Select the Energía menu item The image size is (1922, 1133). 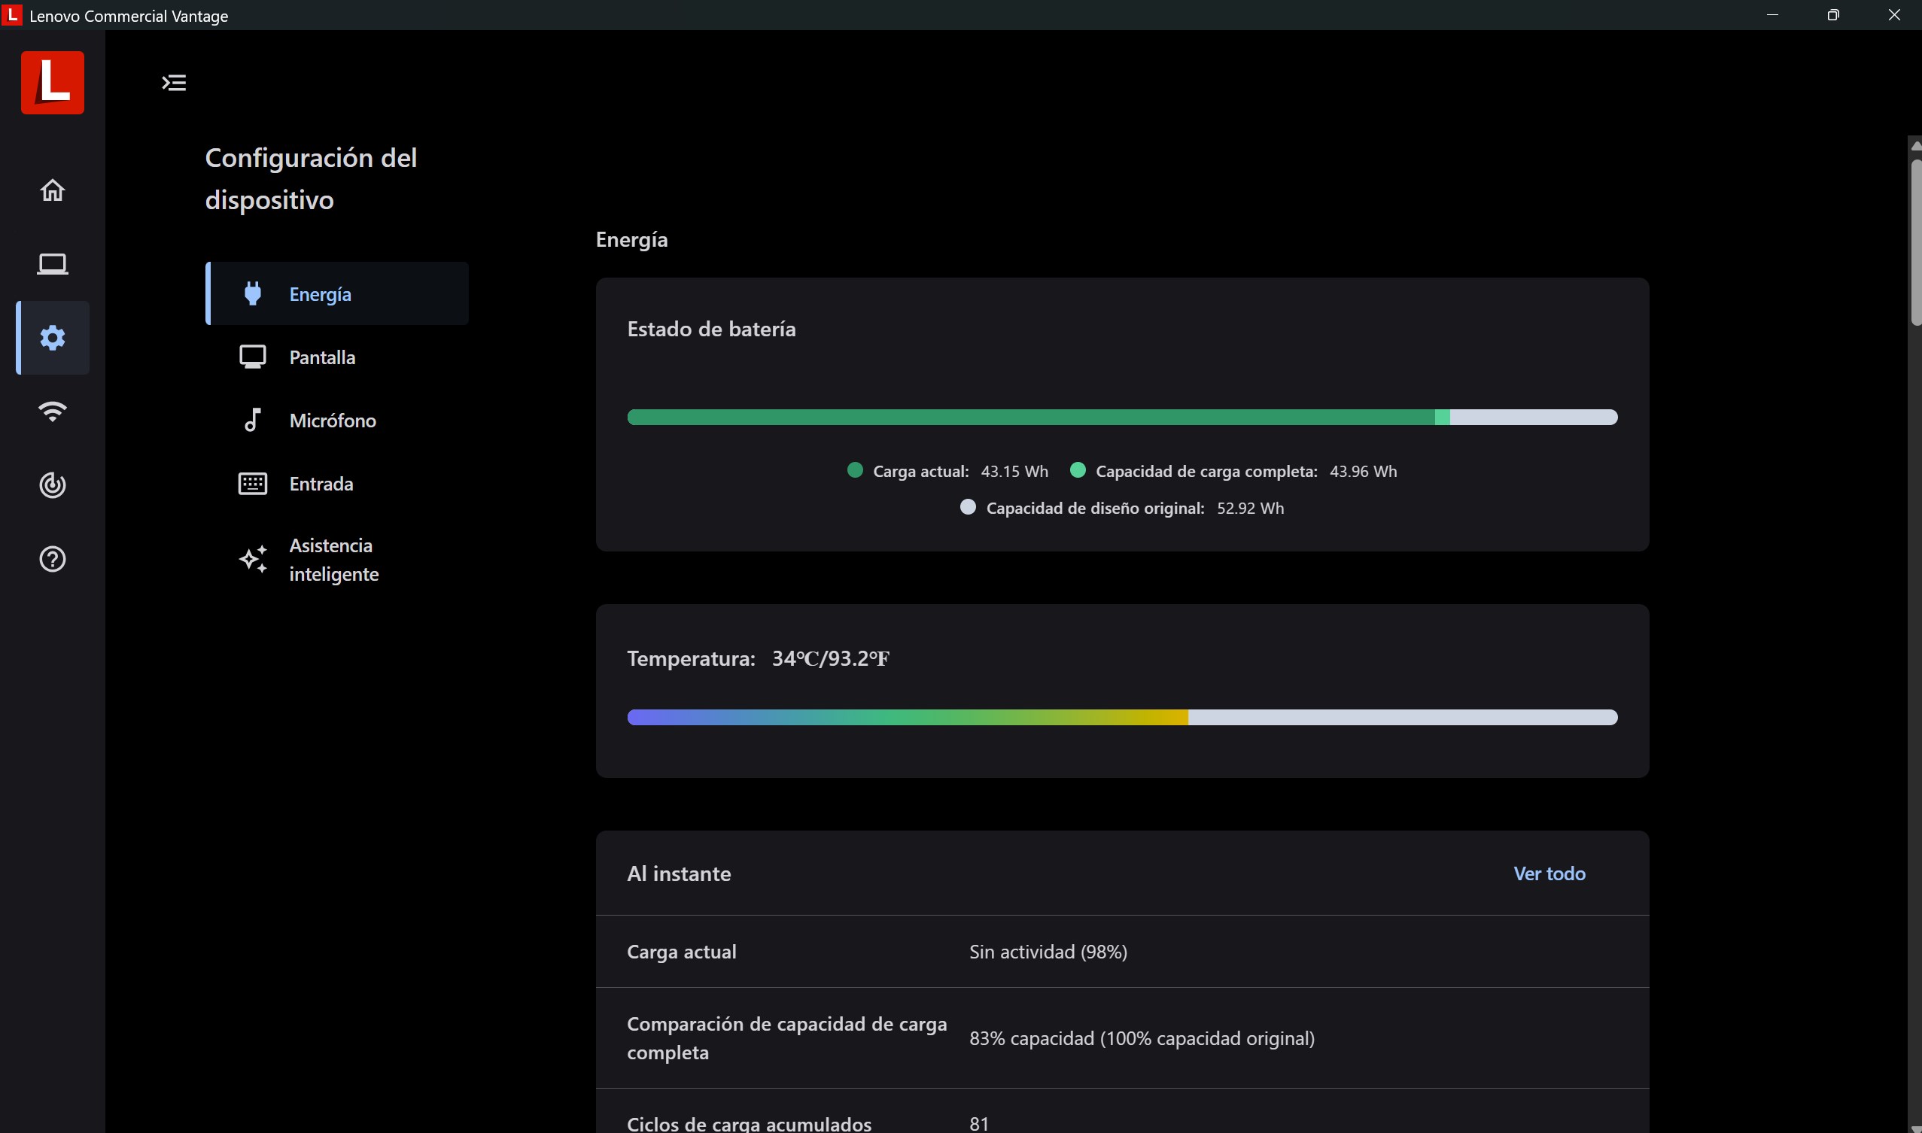click(x=337, y=294)
